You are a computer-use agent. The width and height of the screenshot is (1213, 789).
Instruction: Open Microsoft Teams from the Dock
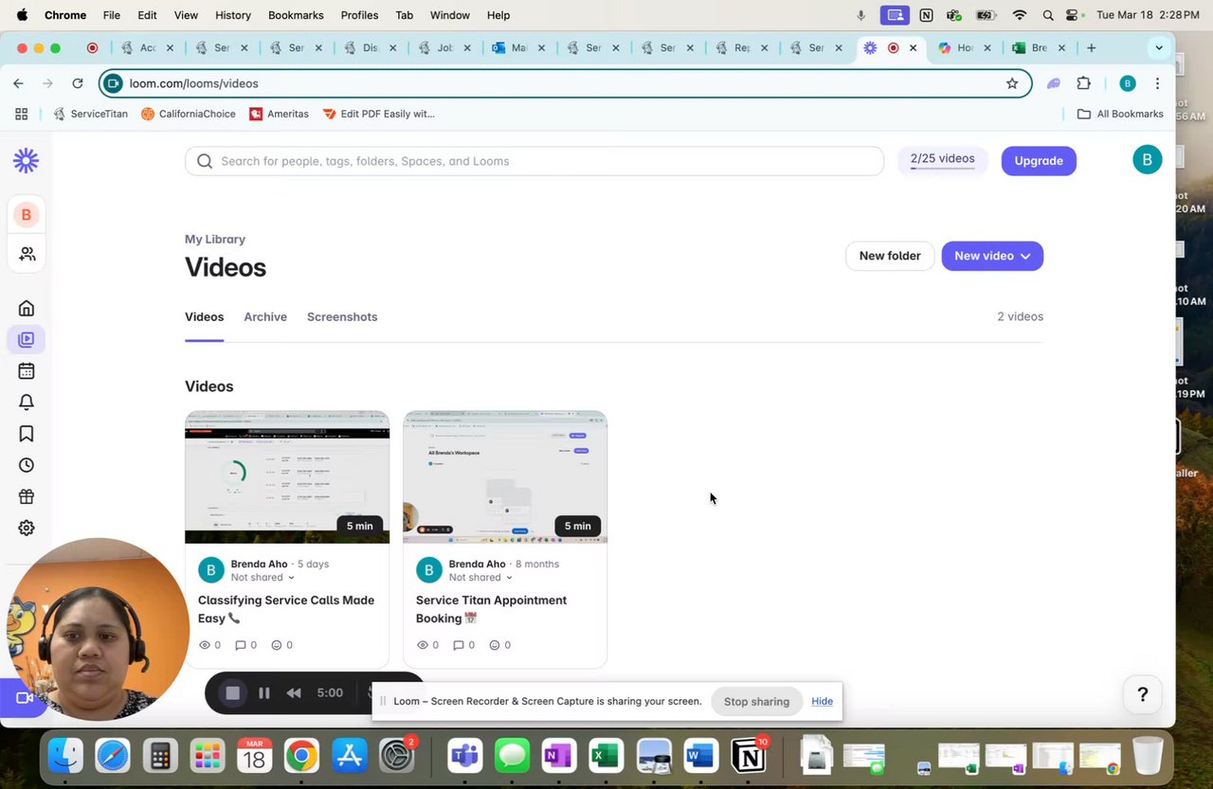click(464, 756)
